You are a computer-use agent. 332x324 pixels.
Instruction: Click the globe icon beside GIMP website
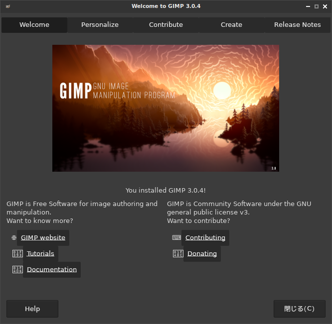tap(14, 238)
